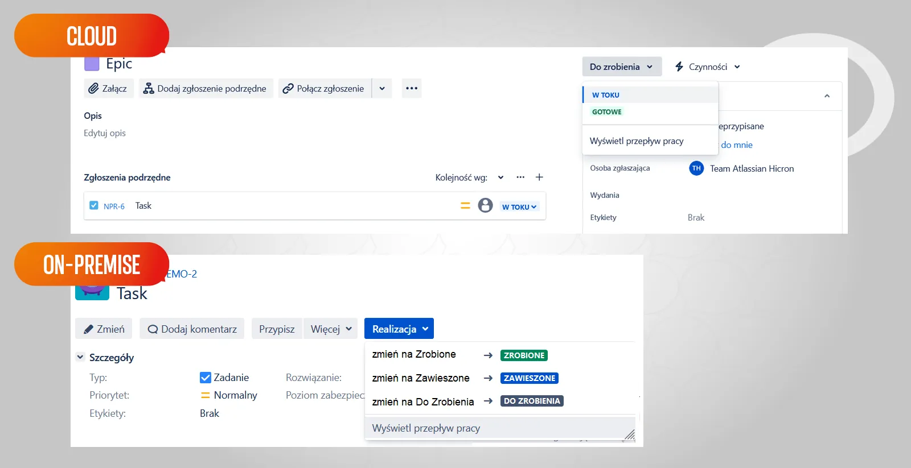This screenshot has height=468, width=911.
Task: Click the unassigned avatar icon on NPR-6
Action: (x=485, y=205)
